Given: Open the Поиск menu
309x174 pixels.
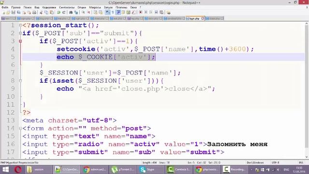Looking at the screenshot, I should tap(28, 7).
